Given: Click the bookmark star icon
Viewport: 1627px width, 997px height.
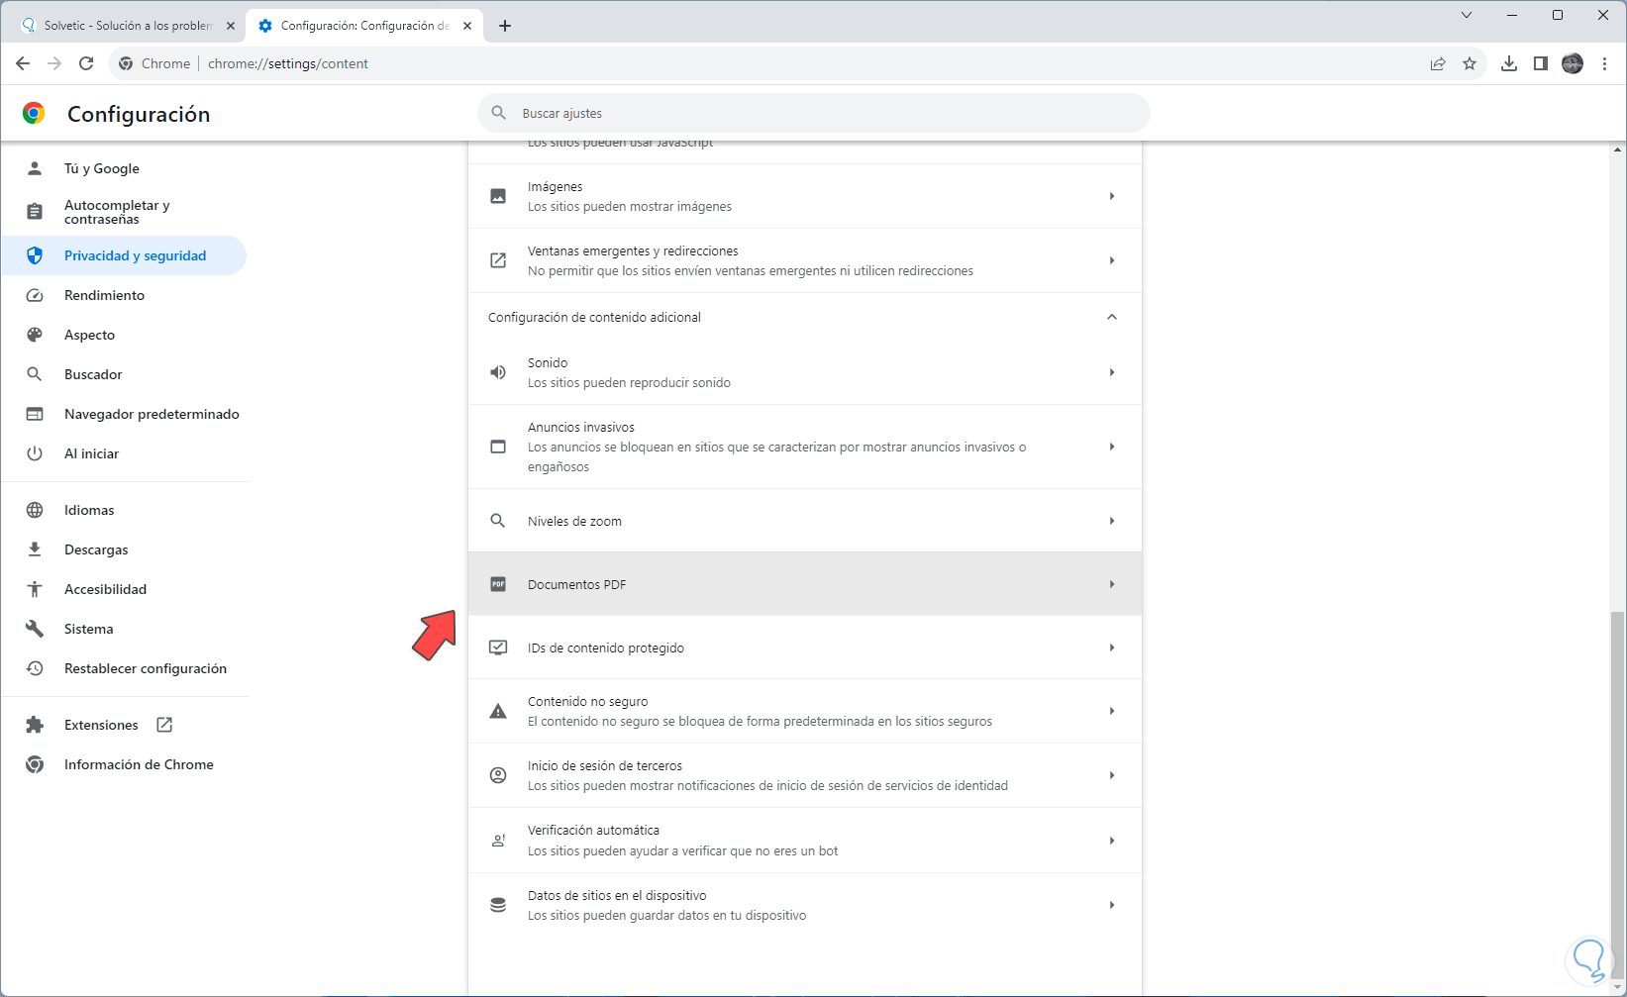Looking at the screenshot, I should click(1470, 63).
